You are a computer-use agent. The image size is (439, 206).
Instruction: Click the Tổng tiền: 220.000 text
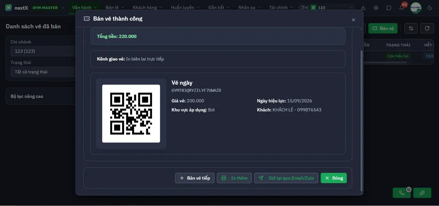coord(117,36)
